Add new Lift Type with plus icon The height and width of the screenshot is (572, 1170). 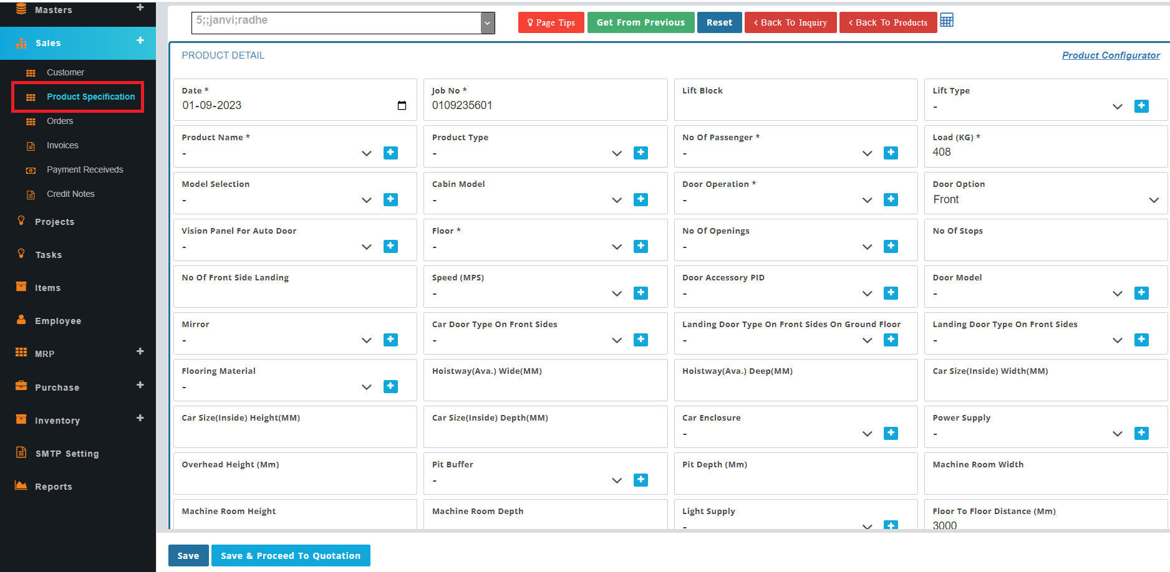click(x=1141, y=106)
